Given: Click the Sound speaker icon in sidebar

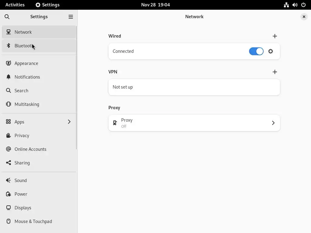Looking at the screenshot, I should [x=8, y=180].
